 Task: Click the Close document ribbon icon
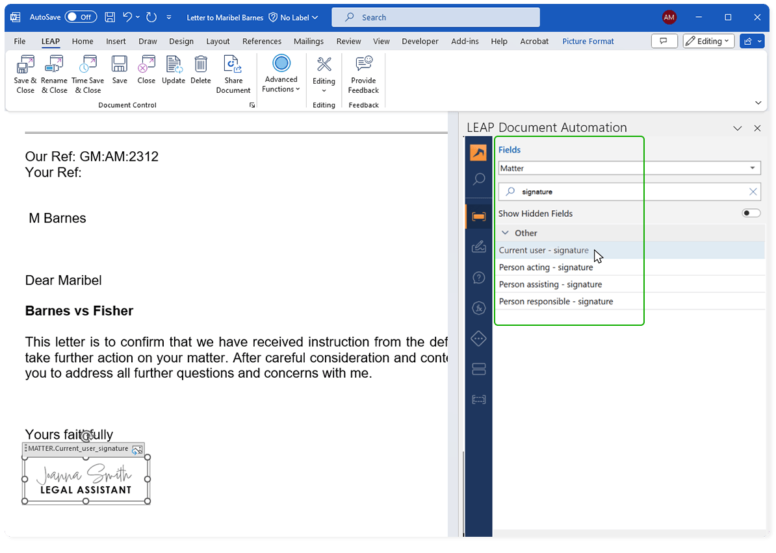point(146,70)
